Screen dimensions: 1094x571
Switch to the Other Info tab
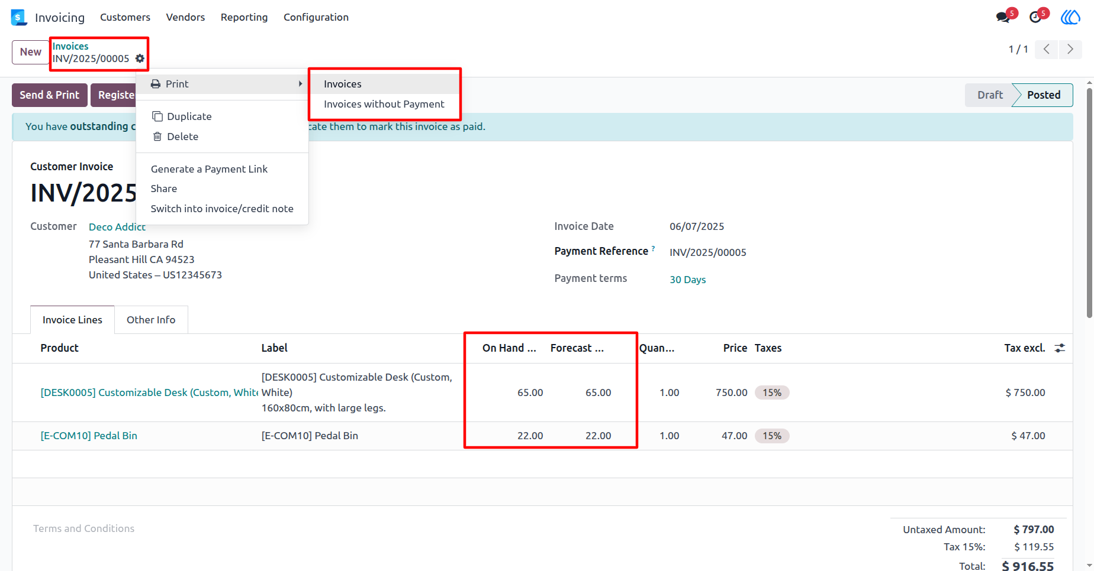click(x=151, y=320)
